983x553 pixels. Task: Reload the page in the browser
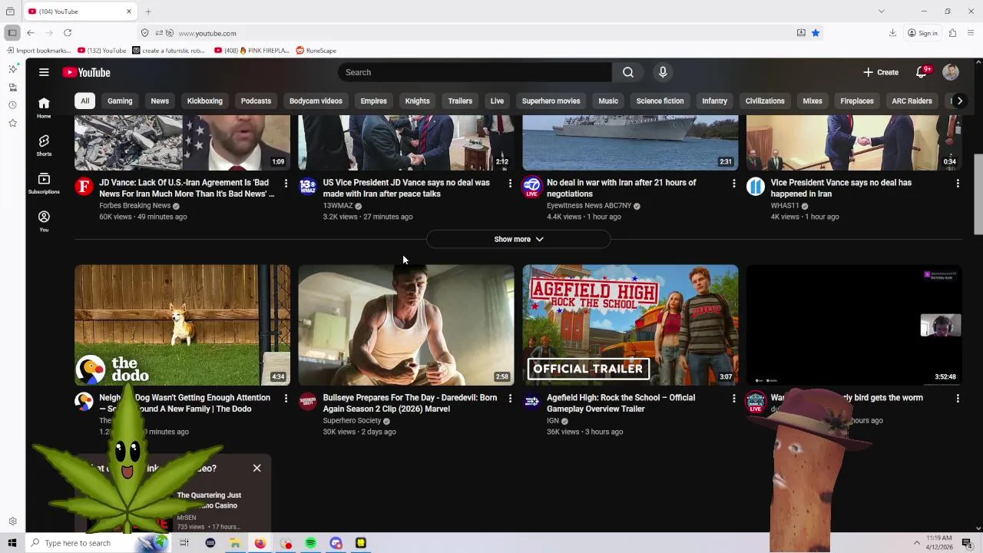68,33
